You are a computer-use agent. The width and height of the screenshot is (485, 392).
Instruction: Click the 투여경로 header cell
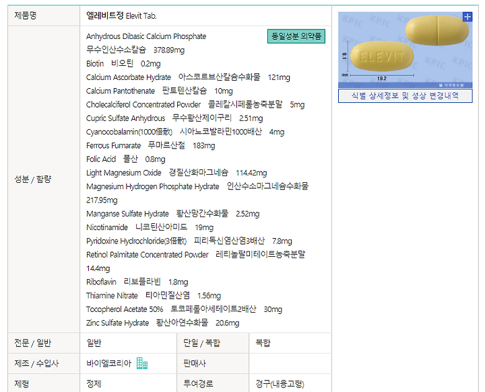tap(213, 383)
